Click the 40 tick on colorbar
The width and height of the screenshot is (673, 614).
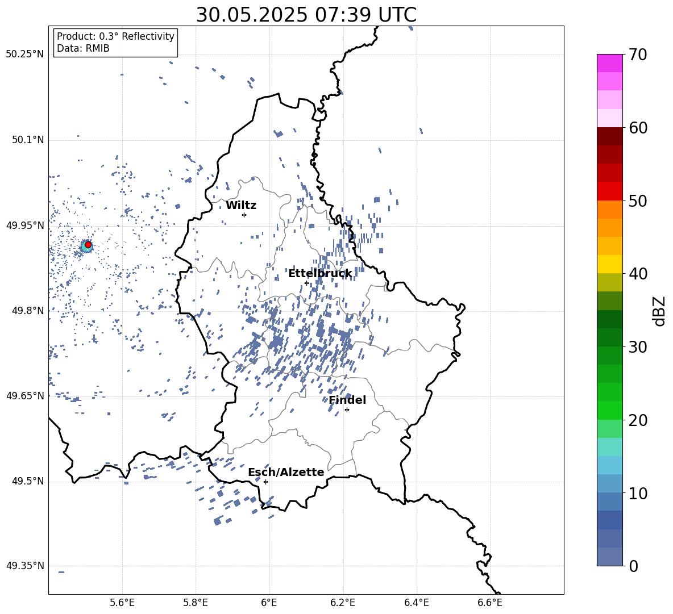point(637,274)
